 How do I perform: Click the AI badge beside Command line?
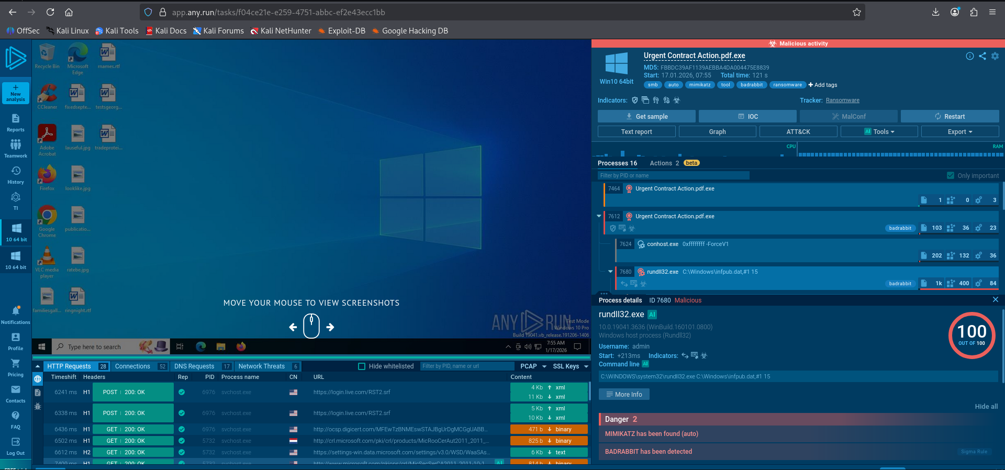645,364
